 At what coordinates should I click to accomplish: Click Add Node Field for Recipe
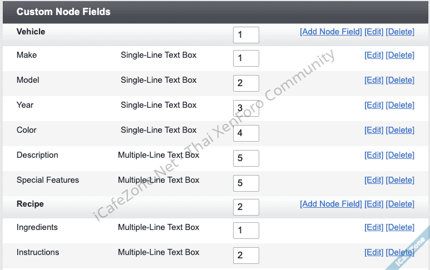tap(330, 204)
